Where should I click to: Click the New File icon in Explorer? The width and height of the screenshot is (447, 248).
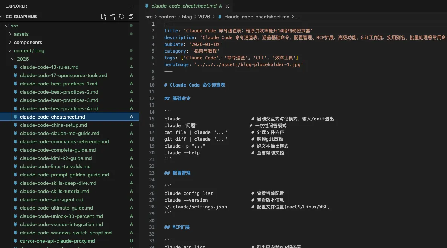[x=104, y=17]
